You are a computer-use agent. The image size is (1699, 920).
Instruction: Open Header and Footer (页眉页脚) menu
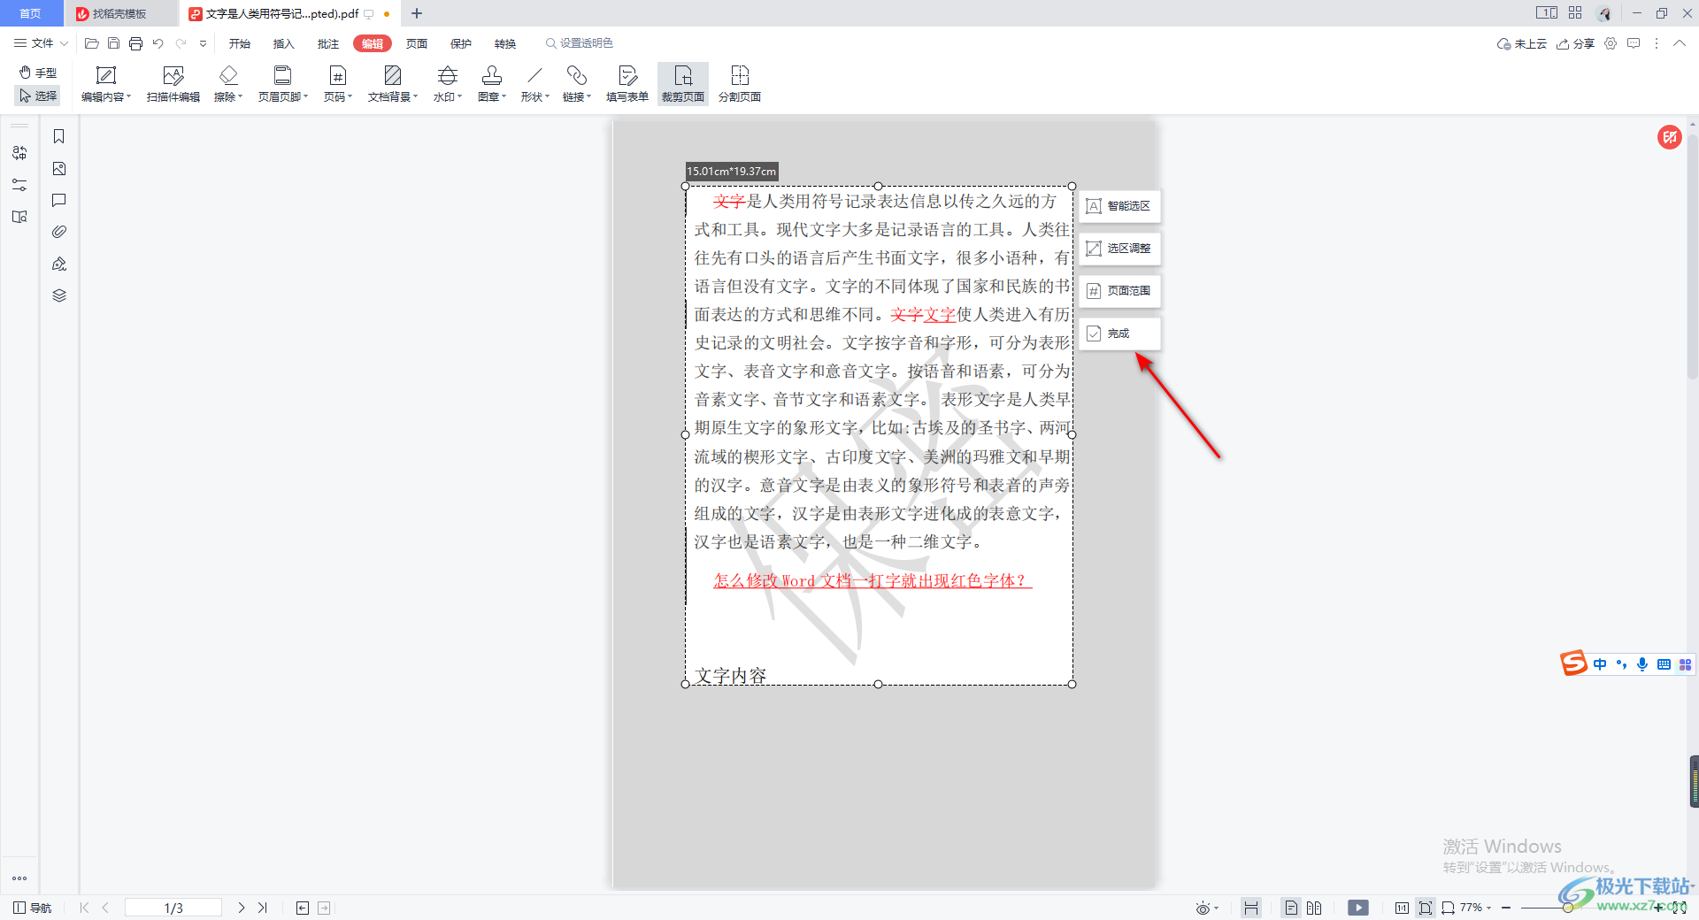point(283,84)
